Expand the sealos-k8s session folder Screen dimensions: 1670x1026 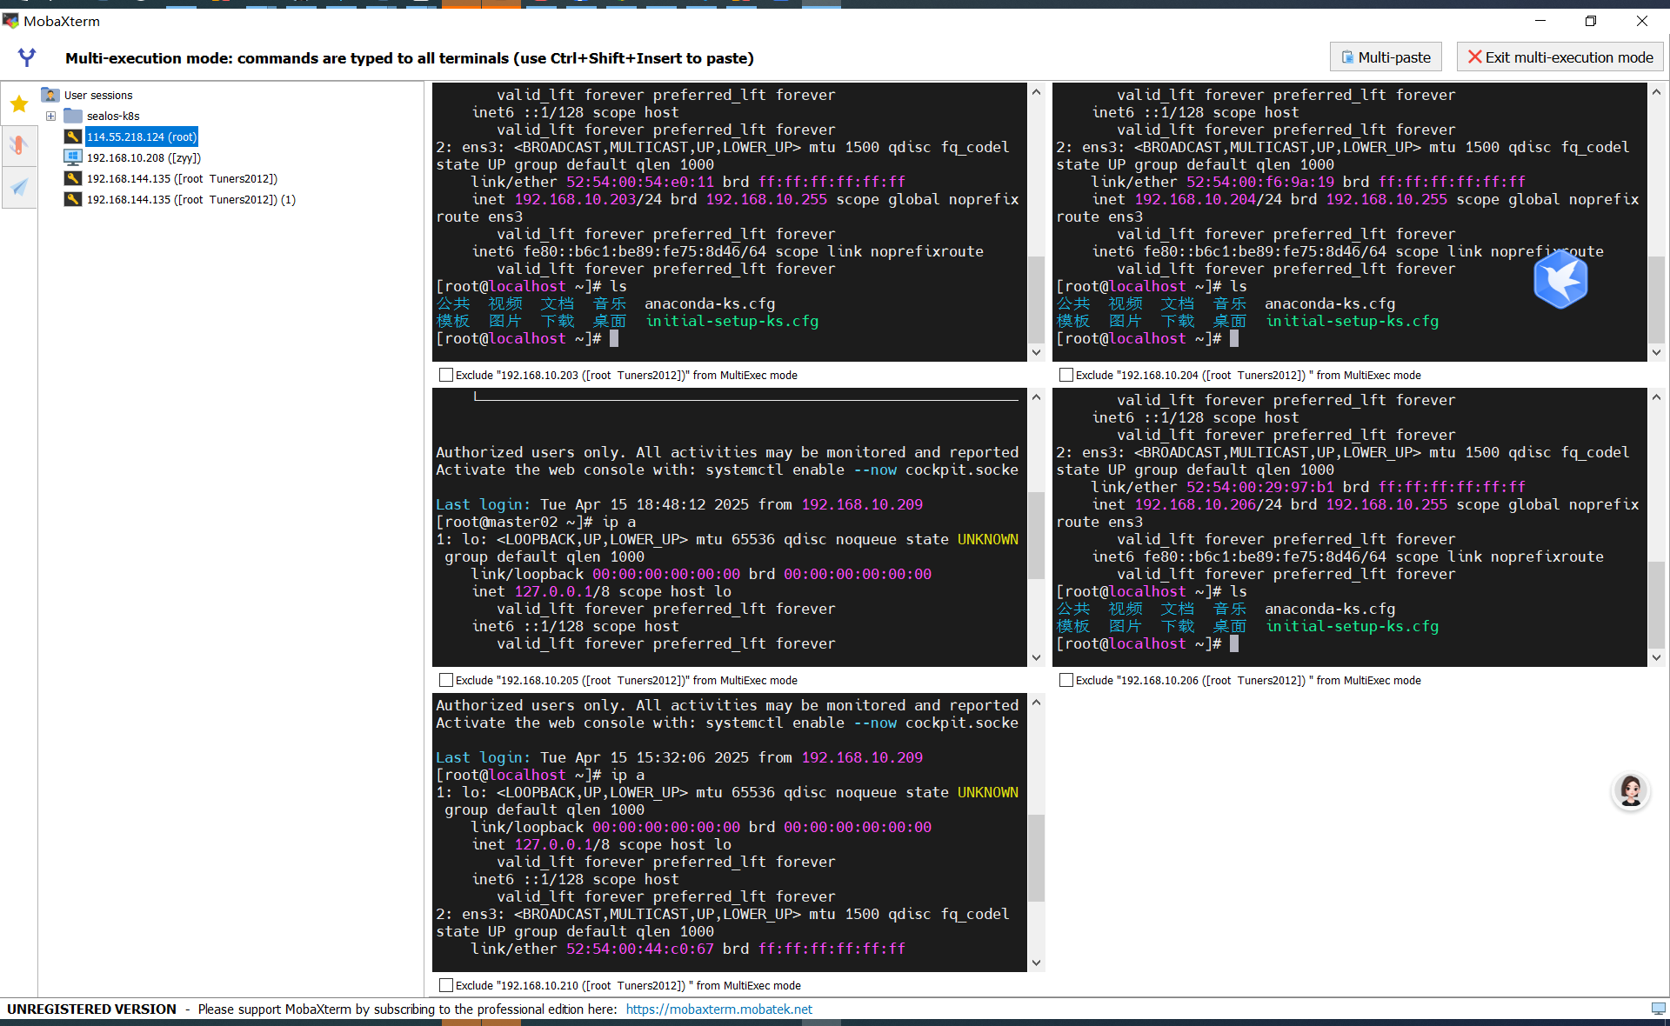tap(50, 116)
